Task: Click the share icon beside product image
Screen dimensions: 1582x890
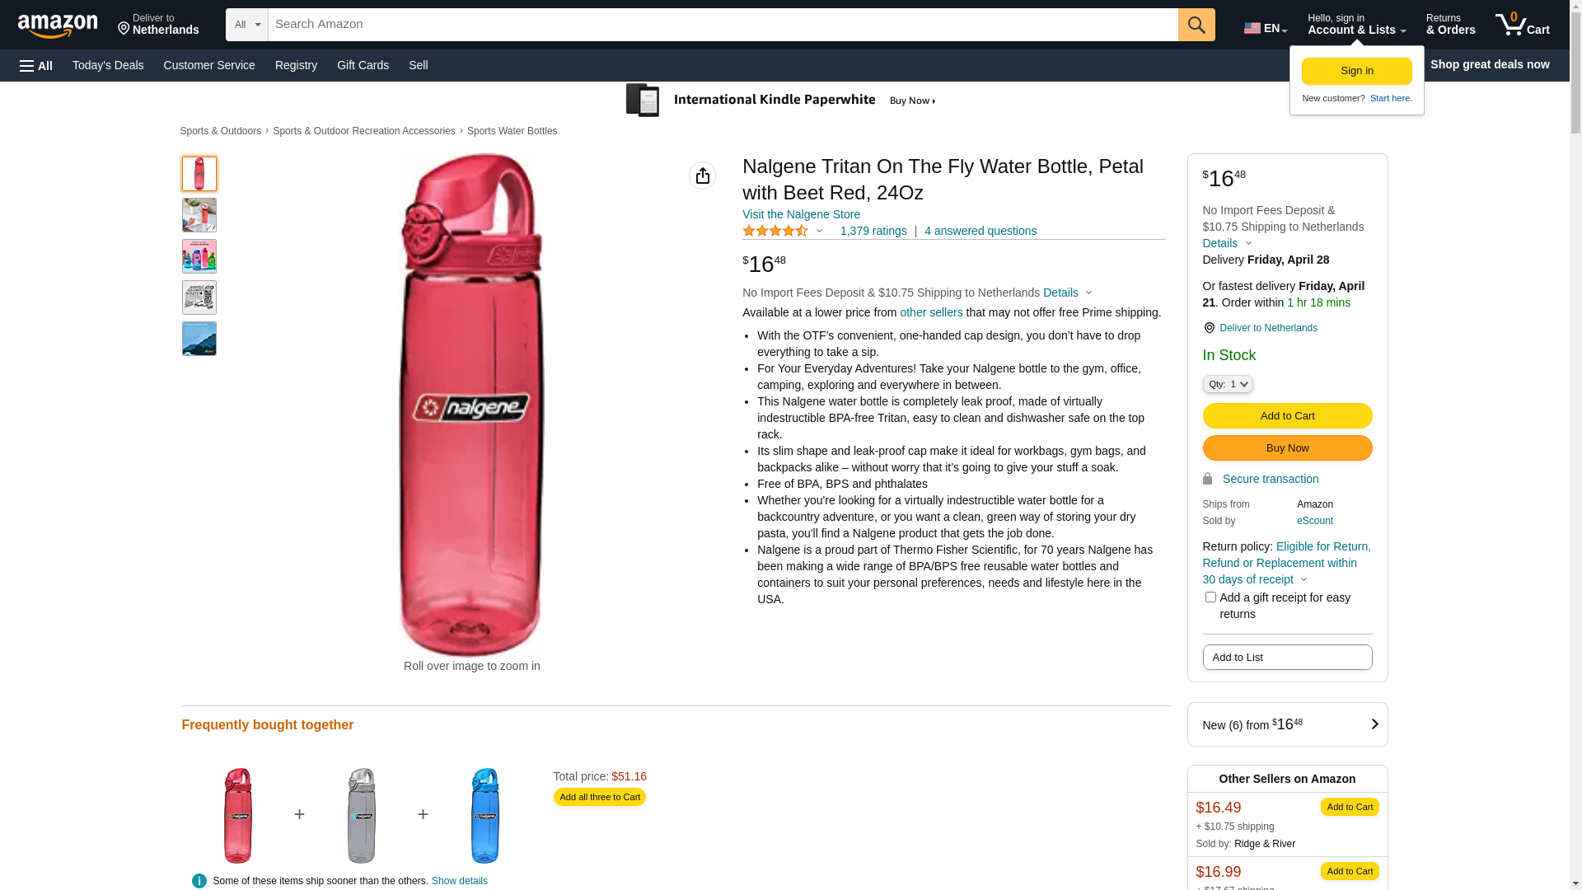Action: (x=702, y=176)
